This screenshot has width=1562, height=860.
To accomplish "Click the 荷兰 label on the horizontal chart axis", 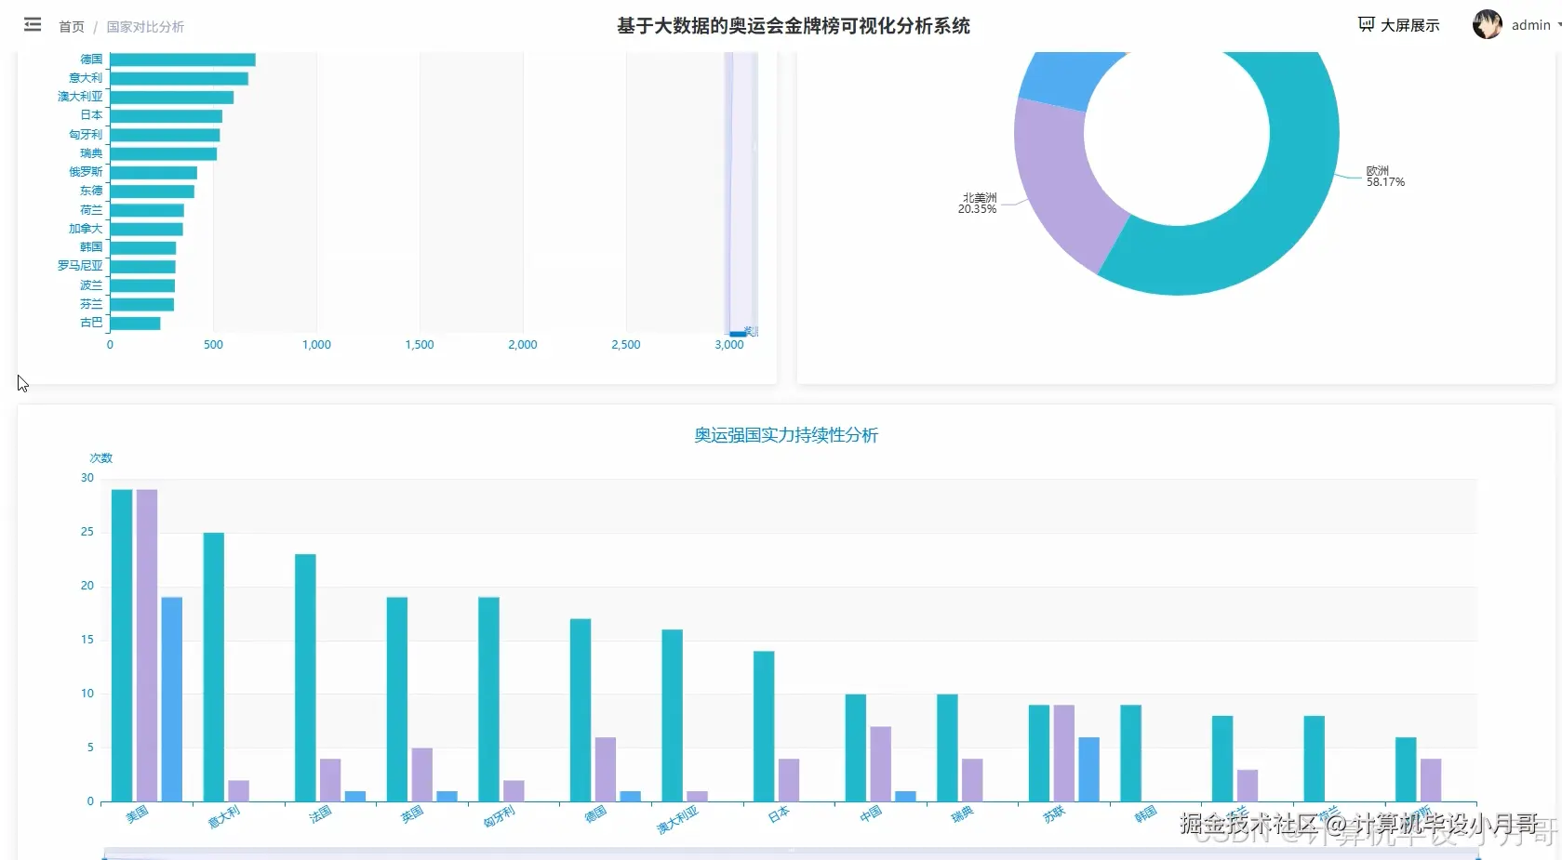I will click(91, 210).
